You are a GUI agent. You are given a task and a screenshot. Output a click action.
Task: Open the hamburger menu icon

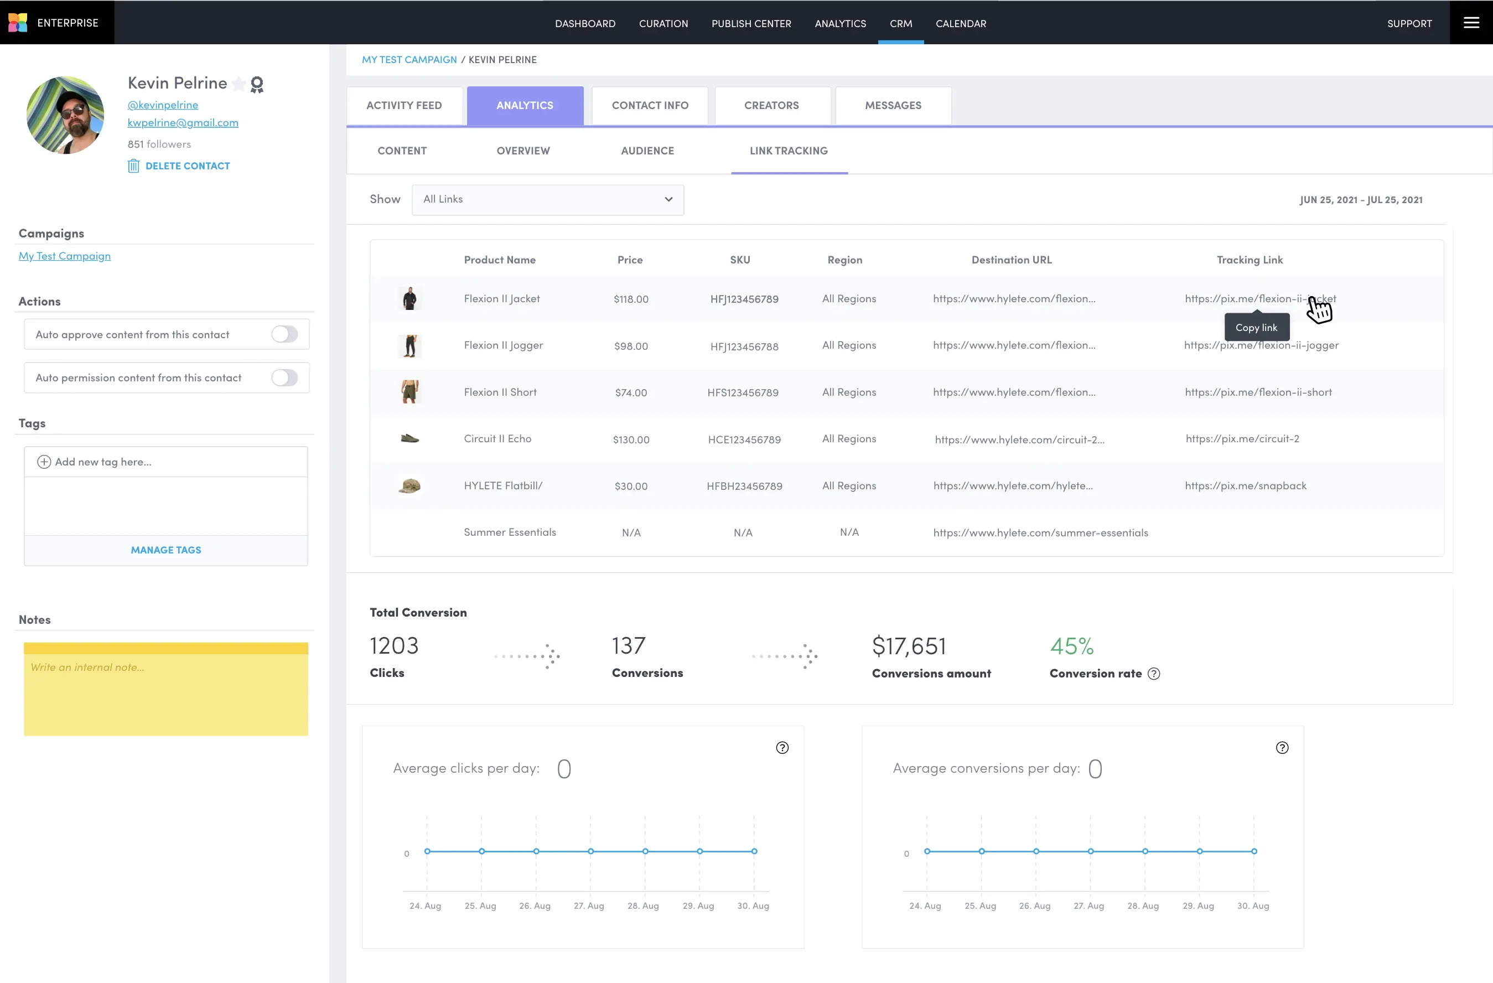(x=1471, y=23)
